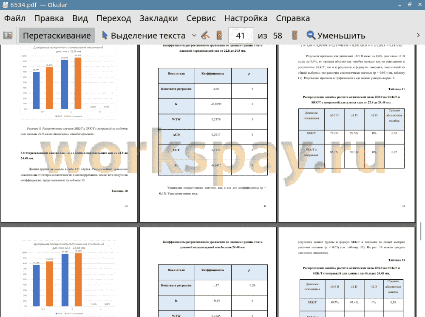Click coefficient value '- 0,0999'
Screen dimensions: 425x317
click(216, 104)
